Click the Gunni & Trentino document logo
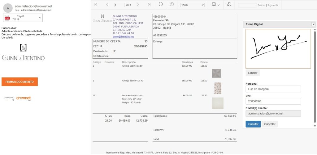Image resolution: width=317 pixels, height=155 pixels. click(102, 19)
